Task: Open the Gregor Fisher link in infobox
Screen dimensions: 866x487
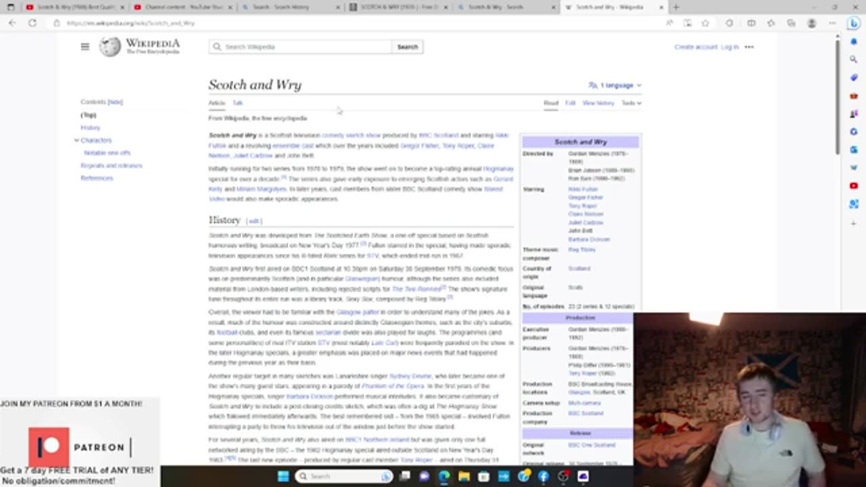Action: click(586, 198)
